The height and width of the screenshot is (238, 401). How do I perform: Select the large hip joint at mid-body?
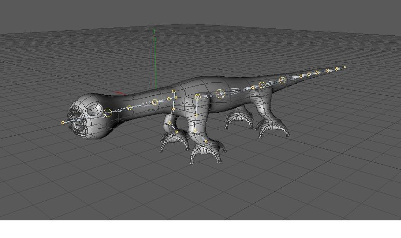[220, 93]
